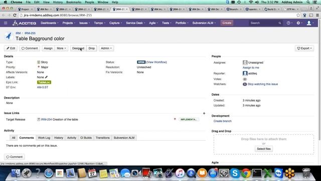321x181 pixels.
Task: Click the Designed workflow button
Action: click(78, 48)
